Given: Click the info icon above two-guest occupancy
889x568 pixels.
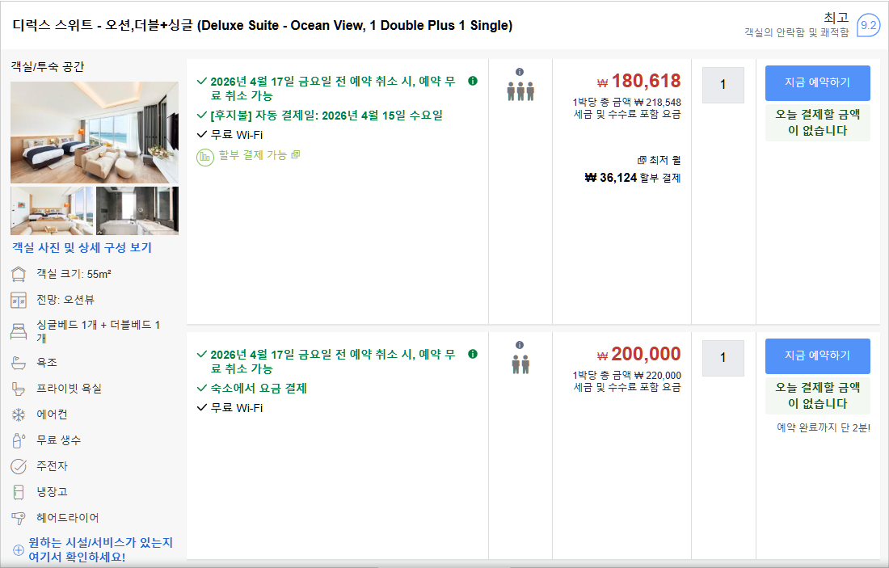Looking at the screenshot, I should 520,345.
